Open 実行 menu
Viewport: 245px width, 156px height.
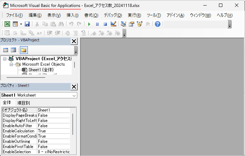(134, 15)
